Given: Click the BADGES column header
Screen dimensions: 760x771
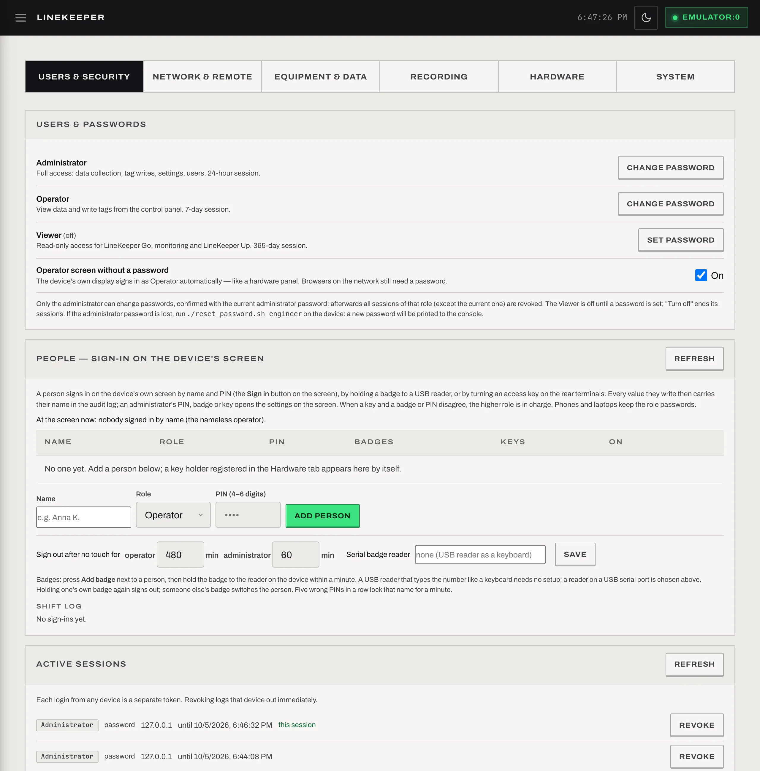Looking at the screenshot, I should [373, 442].
